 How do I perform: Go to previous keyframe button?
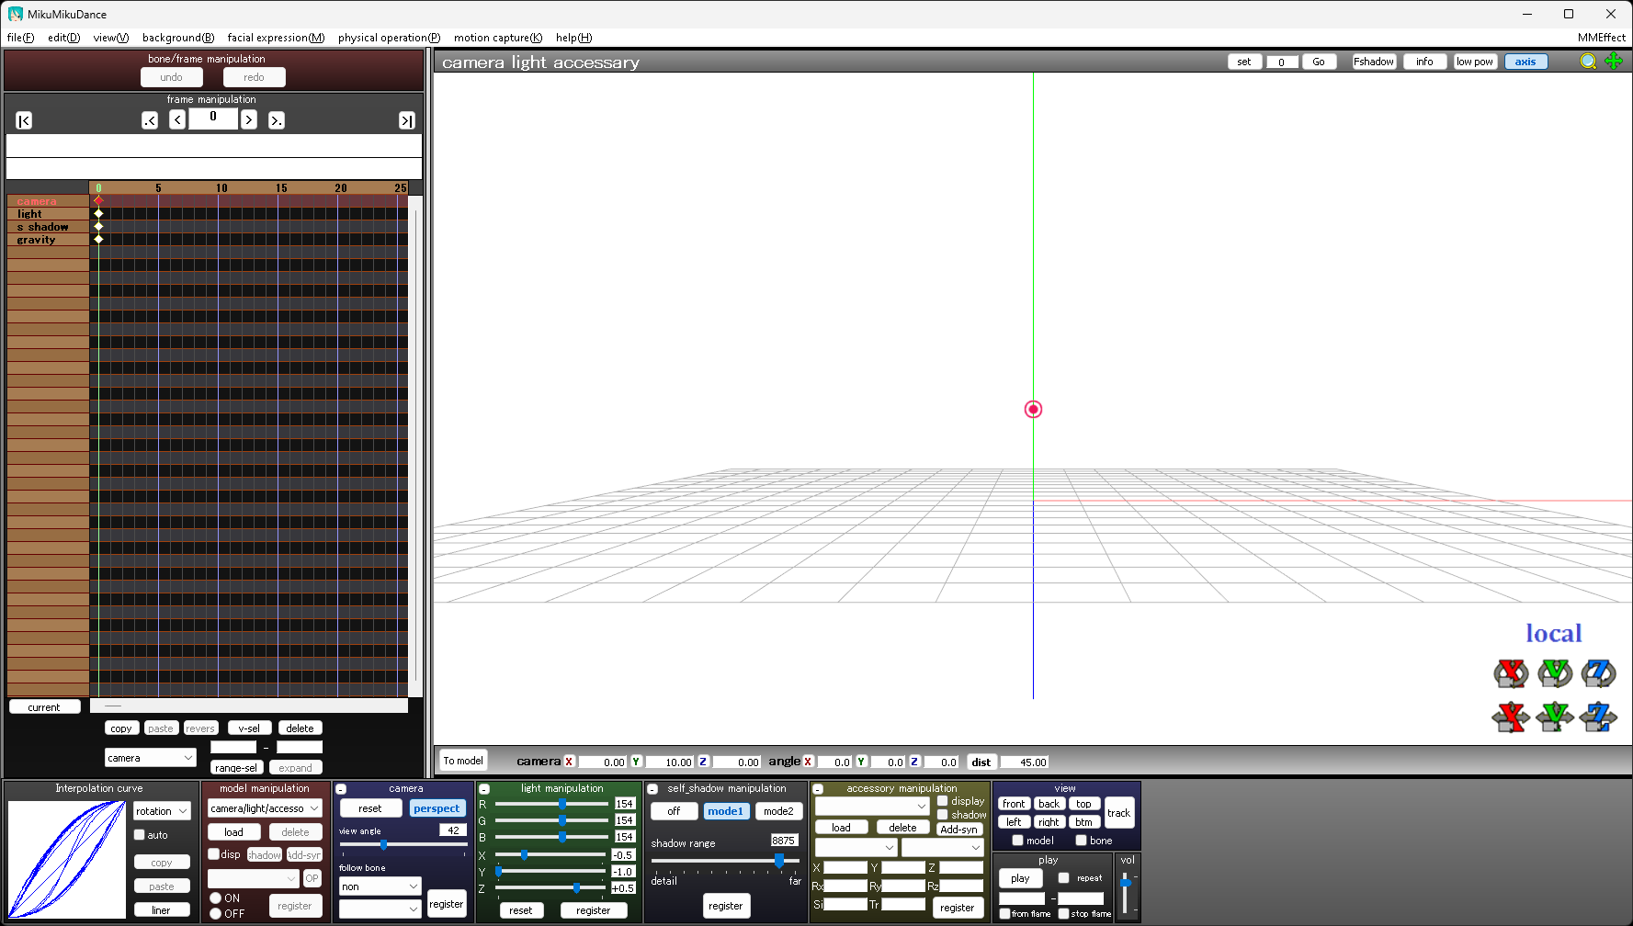pos(150,120)
